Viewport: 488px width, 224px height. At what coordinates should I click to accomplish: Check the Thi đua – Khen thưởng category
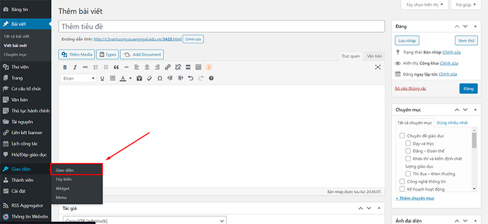pyautogui.click(x=408, y=173)
